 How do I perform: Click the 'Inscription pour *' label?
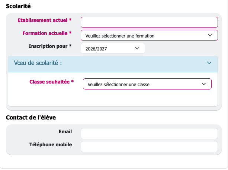(x=50, y=46)
